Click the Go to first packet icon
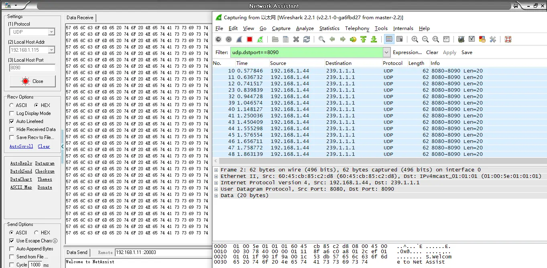This screenshot has width=547, height=268. (x=362, y=39)
